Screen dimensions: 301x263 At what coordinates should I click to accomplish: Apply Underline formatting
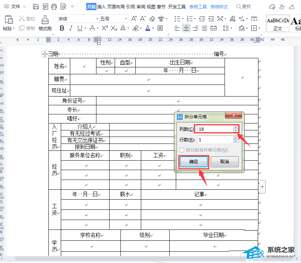pos(80,28)
